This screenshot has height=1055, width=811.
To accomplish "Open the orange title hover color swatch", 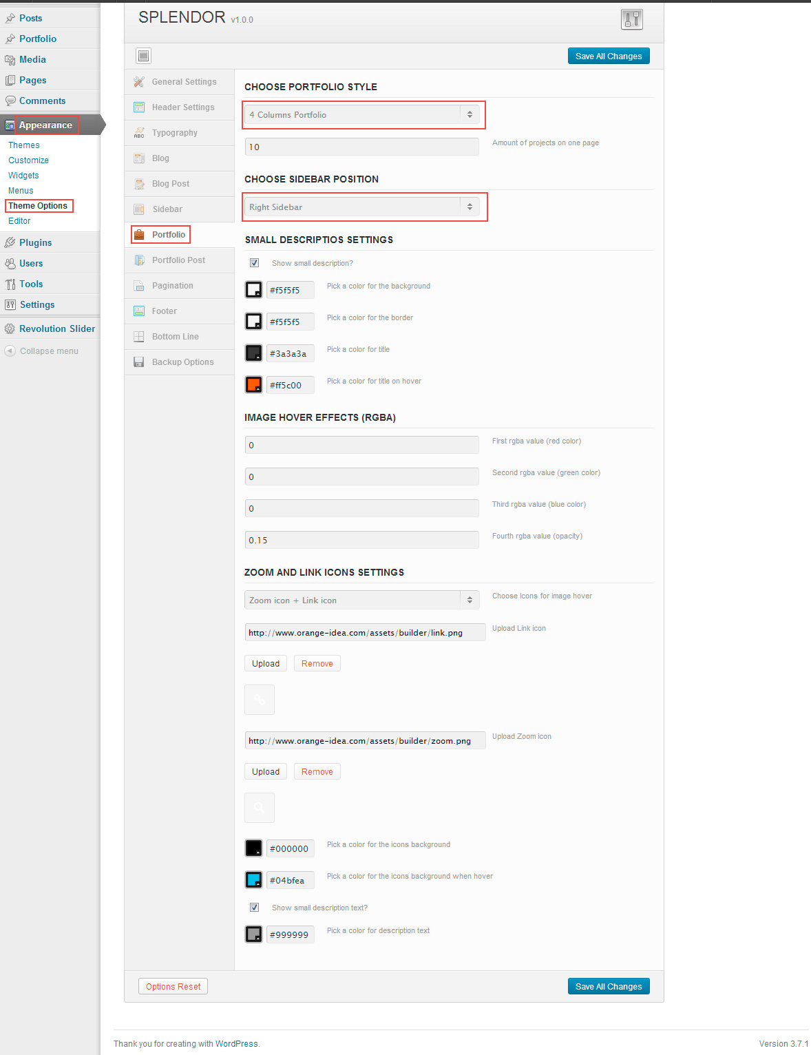I will coord(254,385).
